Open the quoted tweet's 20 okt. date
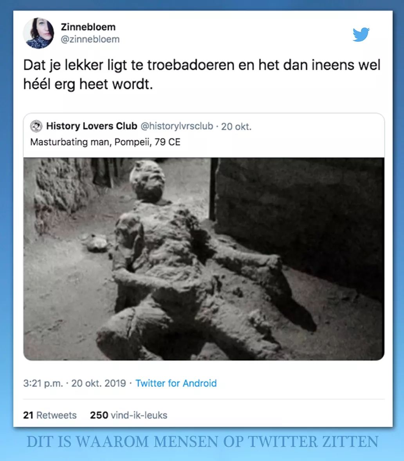This screenshot has width=404, height=461. pos(236,126)
